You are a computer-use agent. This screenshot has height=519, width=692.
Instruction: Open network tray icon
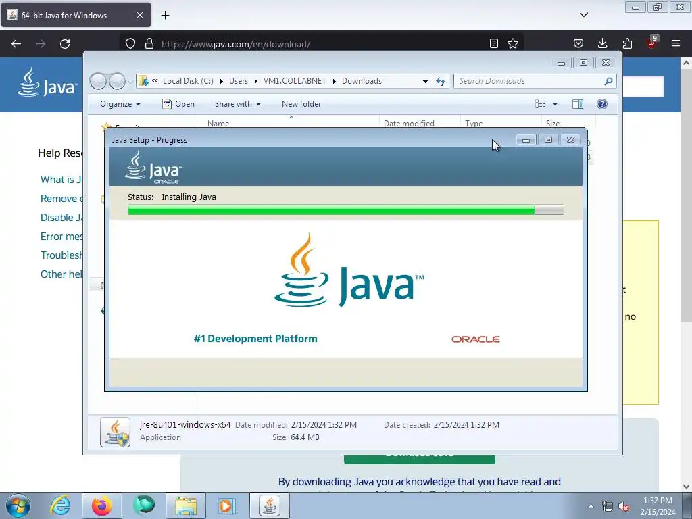(x=608, y=507)
